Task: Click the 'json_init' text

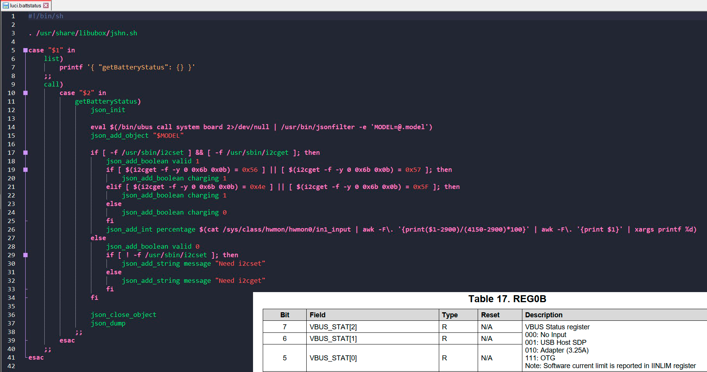Action: (x=108, y=110)
